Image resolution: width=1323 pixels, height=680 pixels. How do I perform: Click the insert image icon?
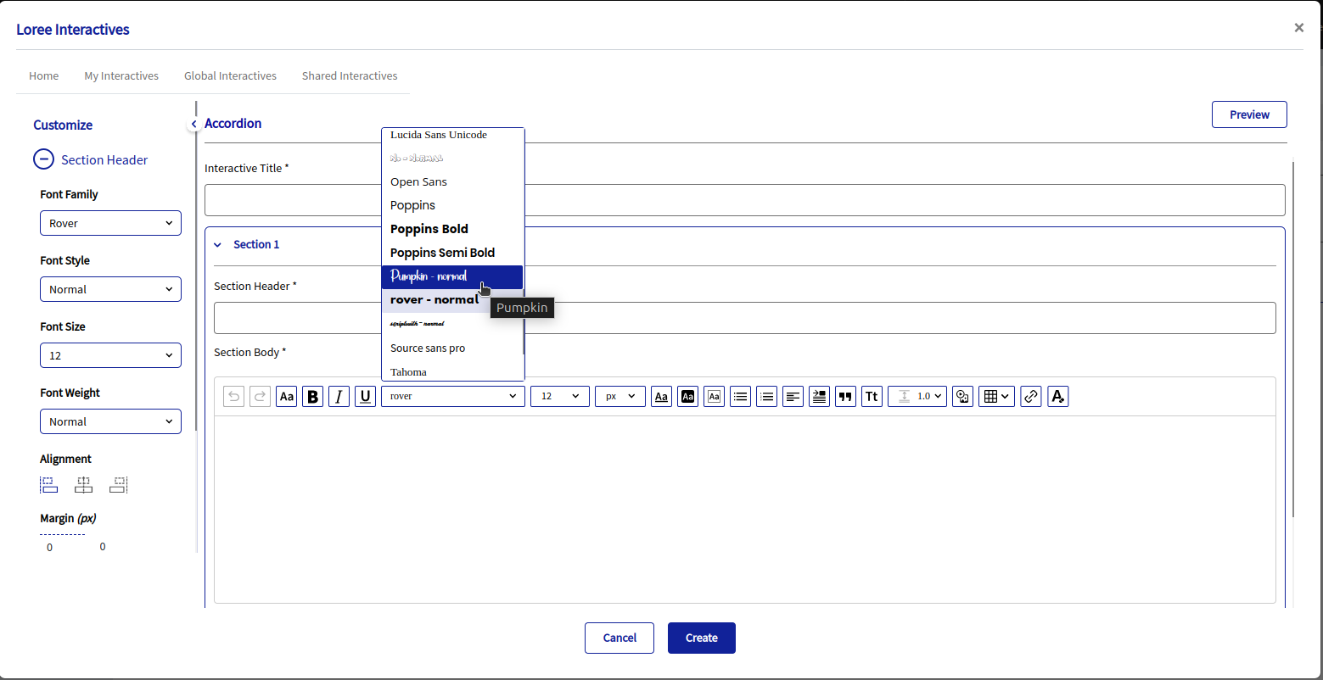coord(963,396)
